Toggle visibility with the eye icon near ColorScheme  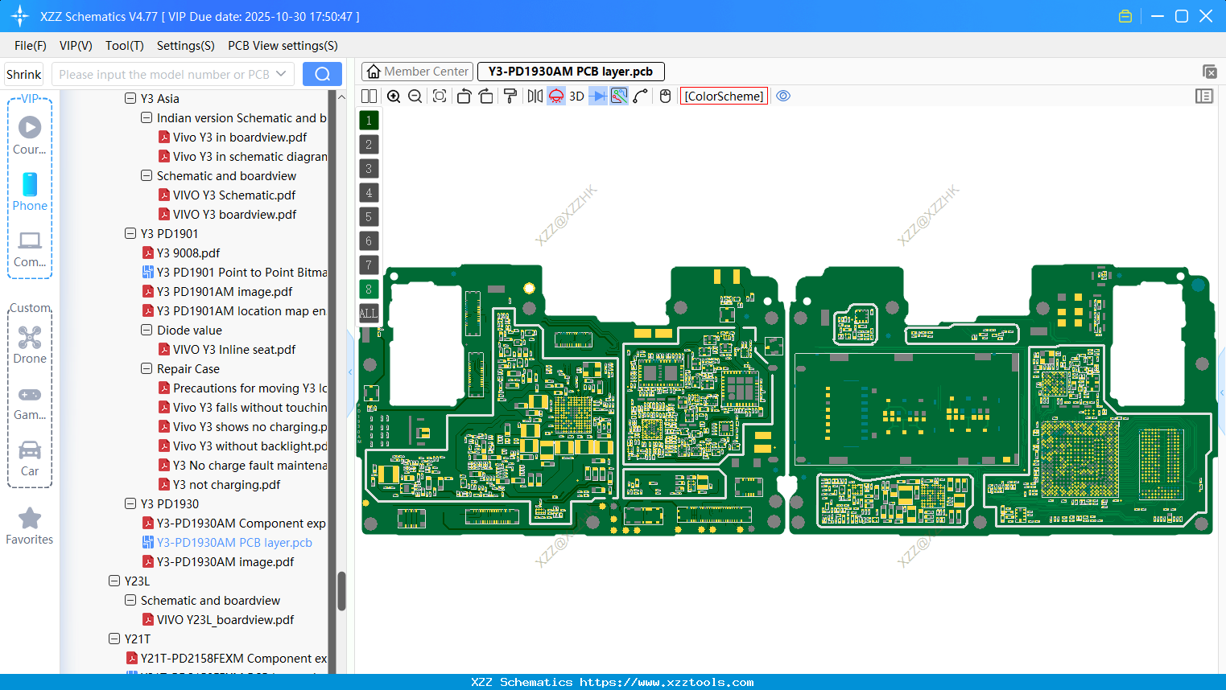click(783, 96)
